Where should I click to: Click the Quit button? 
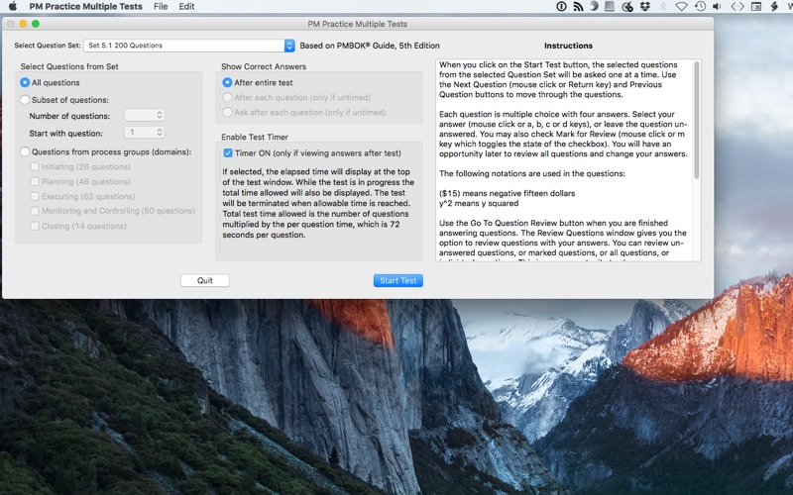[204, 280]
